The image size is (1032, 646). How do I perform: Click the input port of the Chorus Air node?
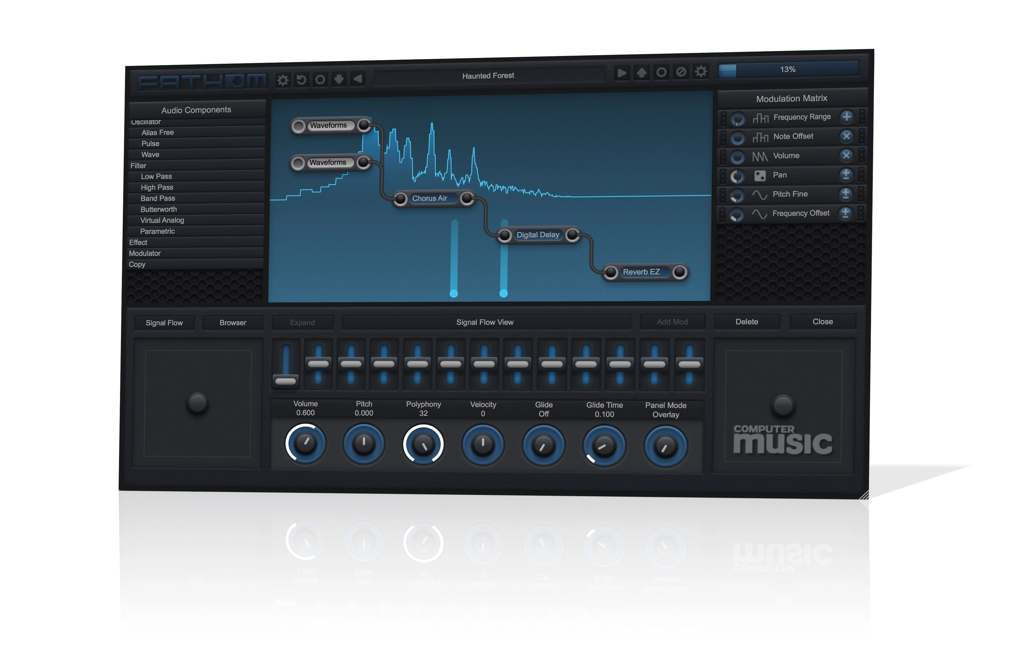pos(401,199)
